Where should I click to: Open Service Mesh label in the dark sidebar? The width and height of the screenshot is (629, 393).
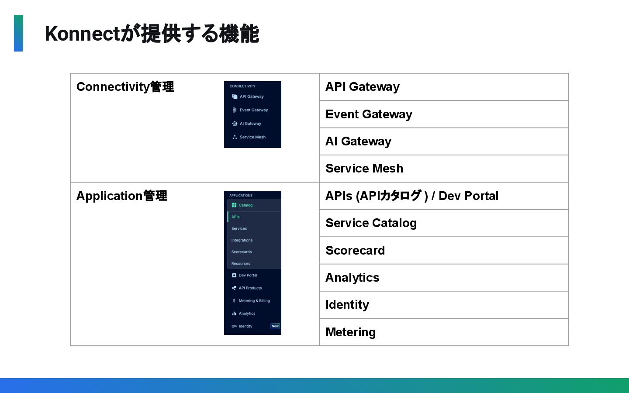click(x=252, y=137)
